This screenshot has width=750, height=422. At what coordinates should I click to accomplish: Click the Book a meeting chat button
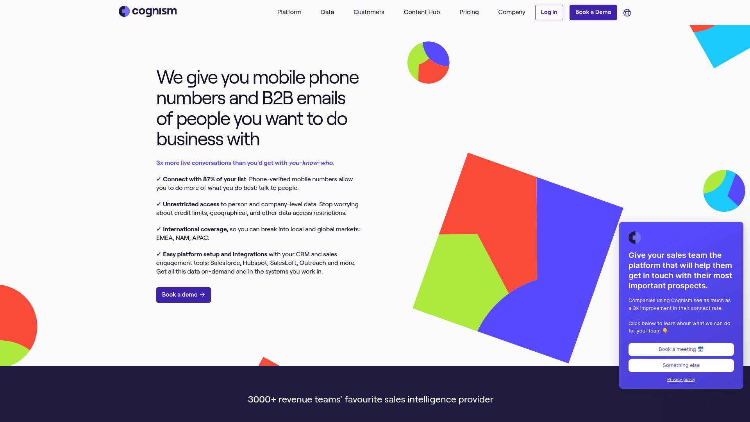[x=681, y=349]
